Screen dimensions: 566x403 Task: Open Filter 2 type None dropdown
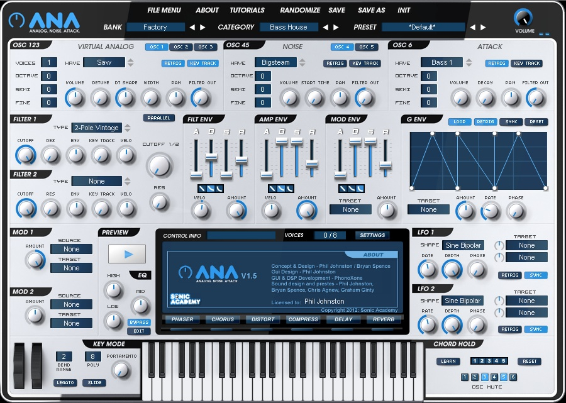(x=97, y=181)
